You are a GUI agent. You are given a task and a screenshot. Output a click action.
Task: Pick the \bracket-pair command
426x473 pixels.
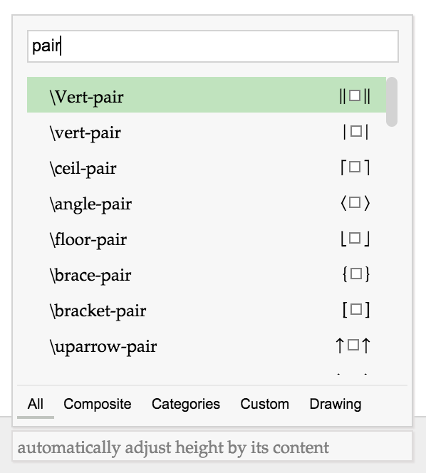tap(207, 308)
